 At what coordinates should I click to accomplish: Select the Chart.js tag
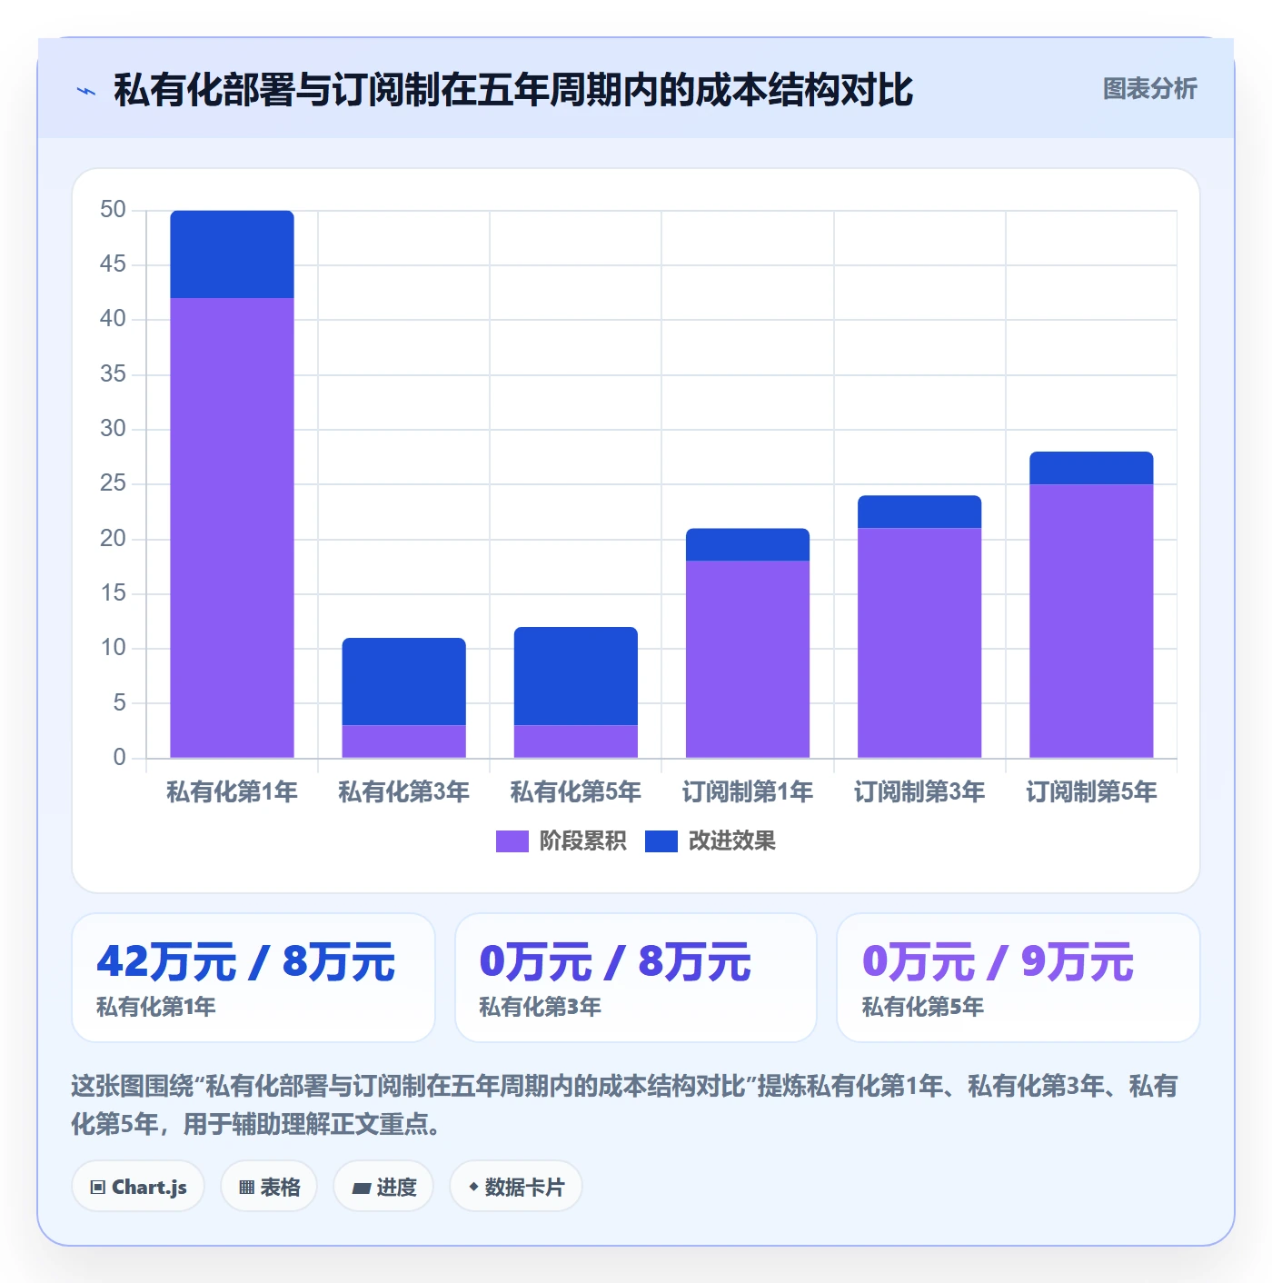(138, 1187)
